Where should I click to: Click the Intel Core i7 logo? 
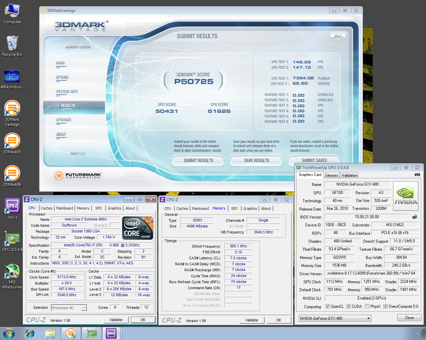point(138,228)
